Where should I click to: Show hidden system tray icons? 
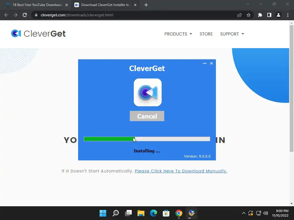pos(243,213)
